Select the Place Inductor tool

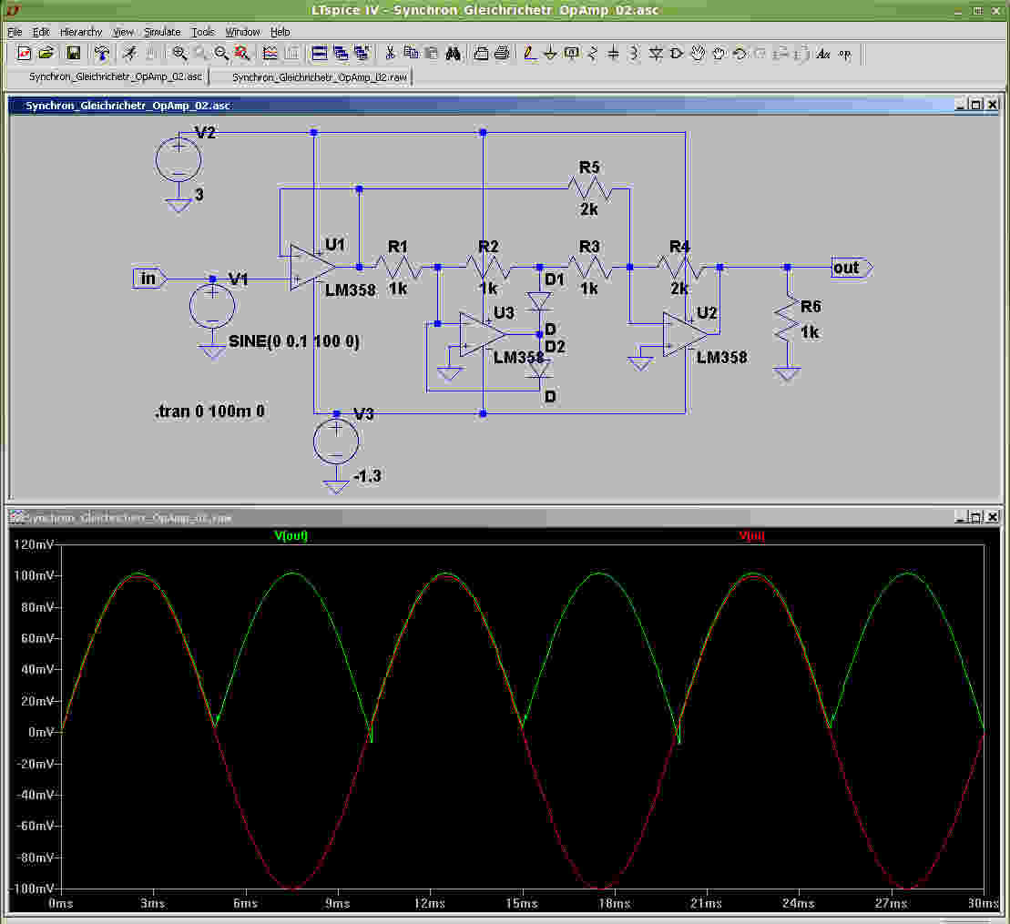click(635, 54)
